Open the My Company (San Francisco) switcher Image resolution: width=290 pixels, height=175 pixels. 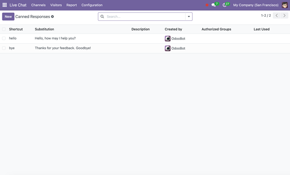256,5
